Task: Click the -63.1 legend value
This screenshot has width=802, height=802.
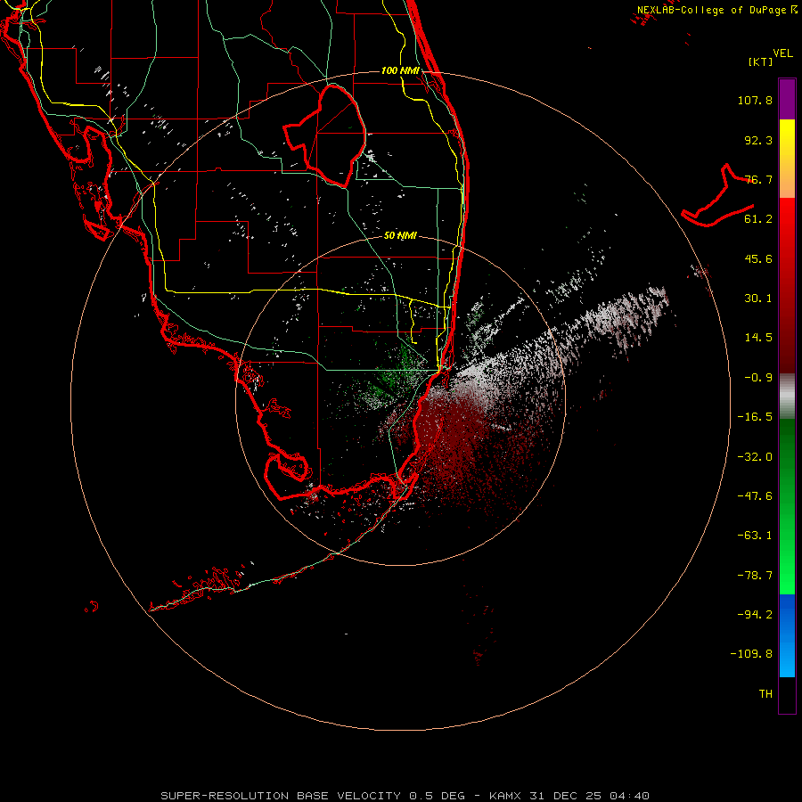Action: (x=755, y=536)
